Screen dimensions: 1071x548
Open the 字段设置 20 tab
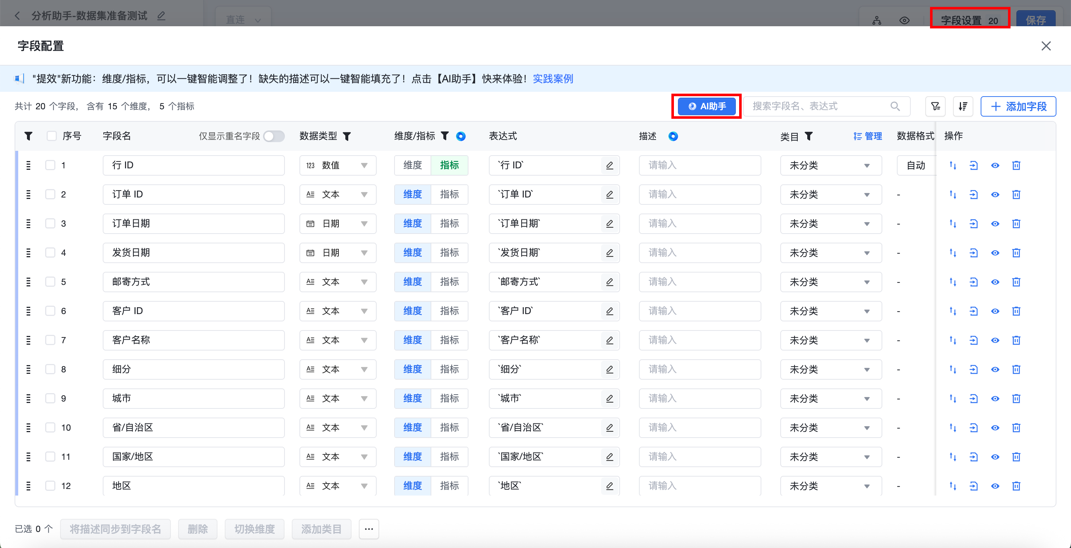tap(970, 20)
